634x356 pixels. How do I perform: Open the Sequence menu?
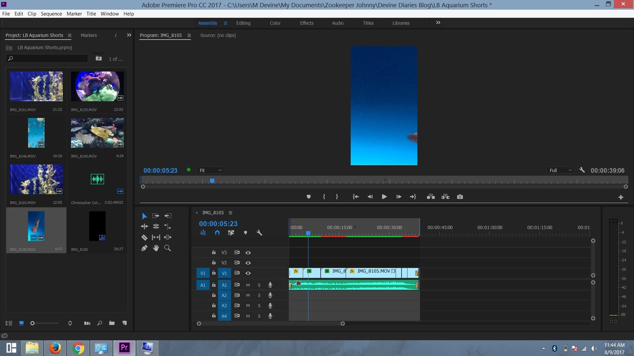51,14
